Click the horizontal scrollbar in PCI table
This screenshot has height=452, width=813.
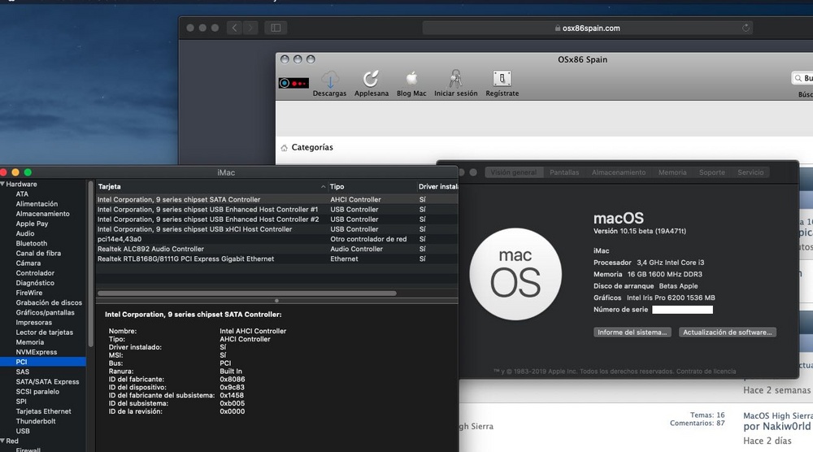click(x=247, y=293)
